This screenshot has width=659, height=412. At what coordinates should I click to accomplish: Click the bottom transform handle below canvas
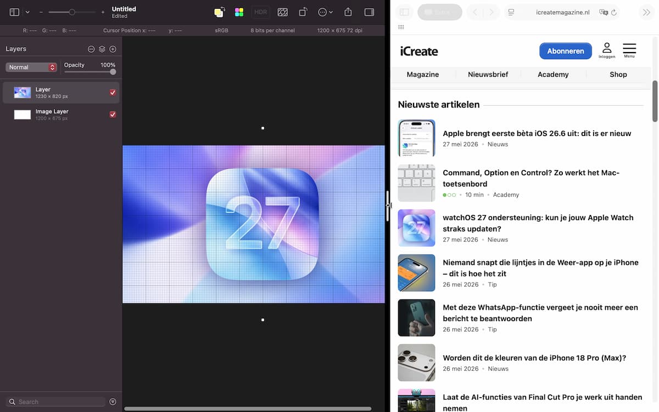pyautogui.click(x=263, y=320)
